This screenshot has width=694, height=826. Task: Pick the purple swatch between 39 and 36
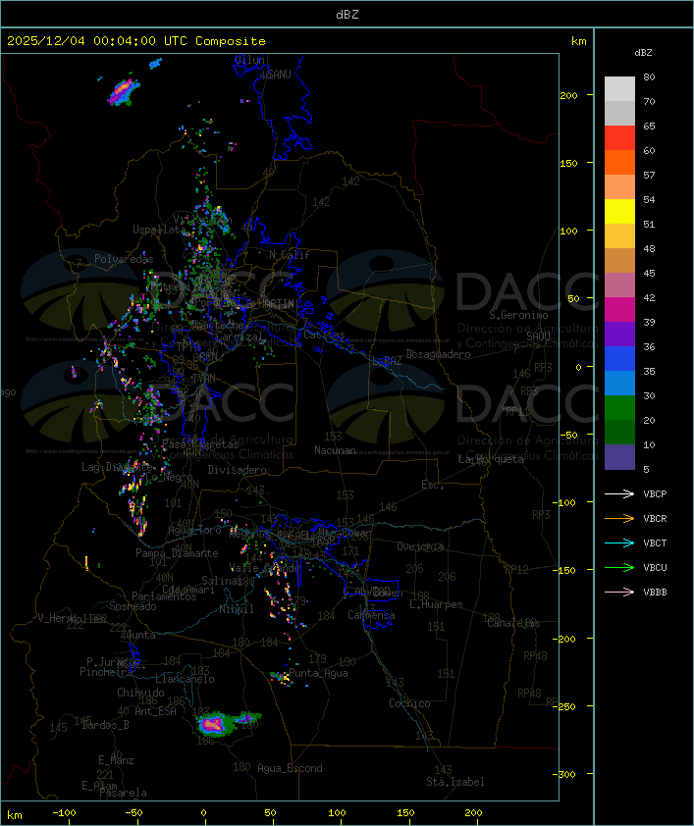point(619,335)
